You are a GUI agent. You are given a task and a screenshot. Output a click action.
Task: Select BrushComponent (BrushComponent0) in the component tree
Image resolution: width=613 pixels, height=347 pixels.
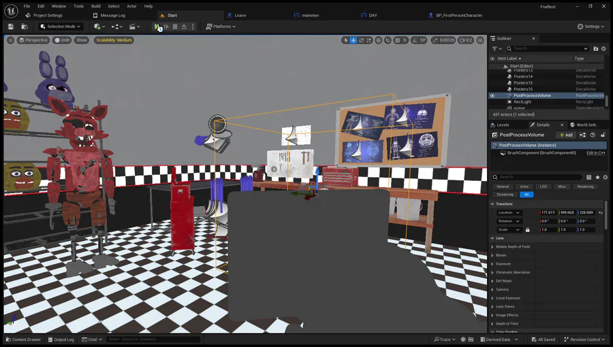(541, 153)
